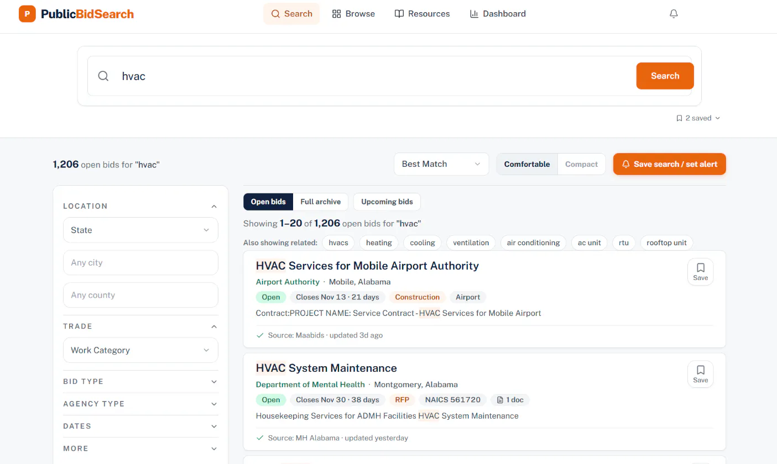
Task: Select the related term 'air conditioning' chip
Action: pos(533,242)
